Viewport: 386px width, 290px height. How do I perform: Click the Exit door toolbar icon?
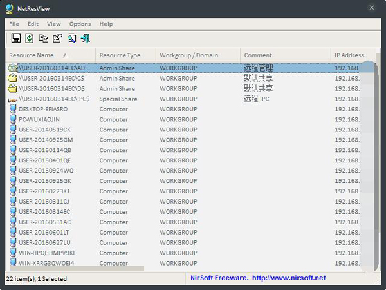coord(86,38)
